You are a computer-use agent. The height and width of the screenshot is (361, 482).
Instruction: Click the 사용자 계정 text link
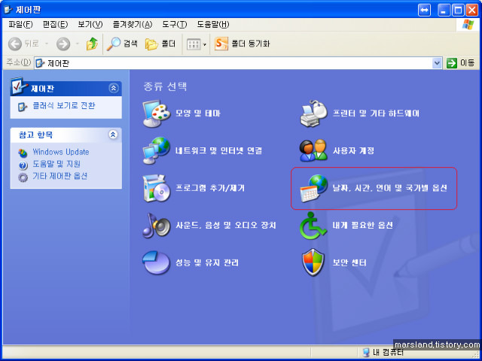(353, 150)
